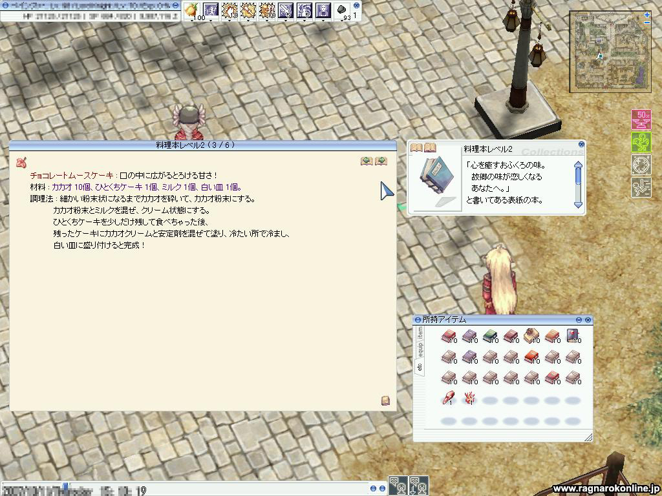
Task: Select the bright orange-red book in second row
Action: [x=531, y=357]
